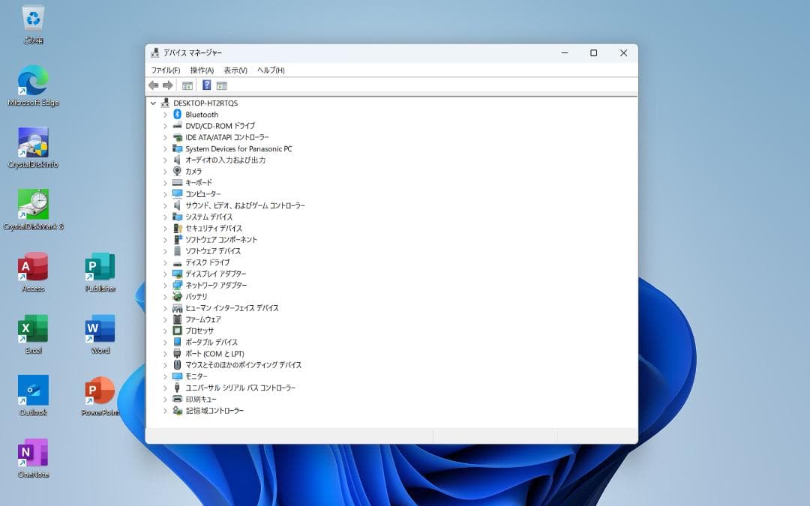810x506 pixels.
Task: Click the scan for hardware changes toolbar icon
Action: (x=223, y=85)
